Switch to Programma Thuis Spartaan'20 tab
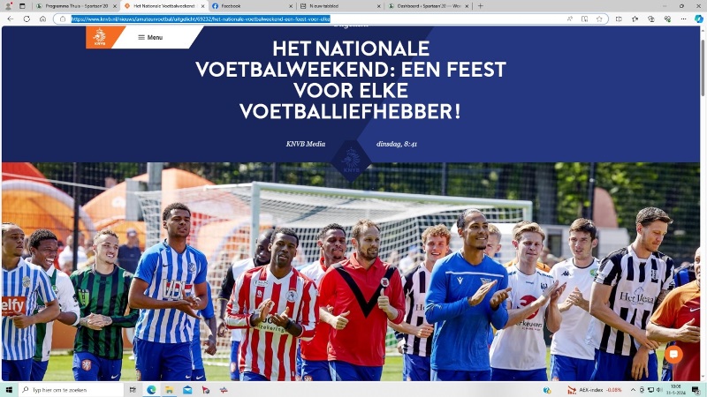Image resolution: width=707 pixels, height=397 pixels. (x=76, y=6)
